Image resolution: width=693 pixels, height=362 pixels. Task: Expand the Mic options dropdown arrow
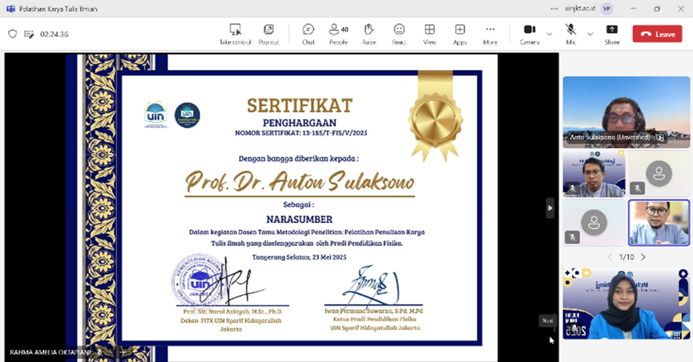[x=590, y=34]
